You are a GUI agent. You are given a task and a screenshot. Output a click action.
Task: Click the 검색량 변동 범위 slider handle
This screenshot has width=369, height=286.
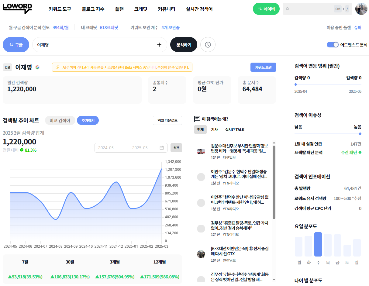(295, 84)
